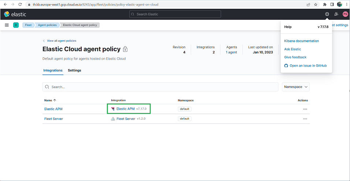This screenshot has height=181, width=350.
Task: Click the Namespace column header
Action: [186, 100]
